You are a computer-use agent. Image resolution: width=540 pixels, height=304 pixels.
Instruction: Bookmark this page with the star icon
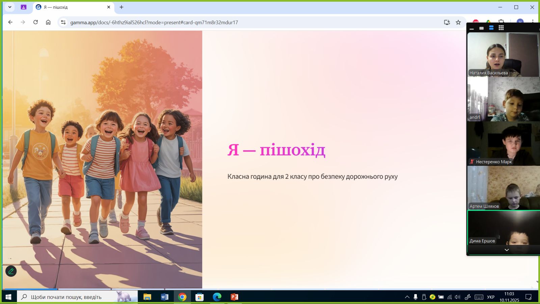click(458, 22)
